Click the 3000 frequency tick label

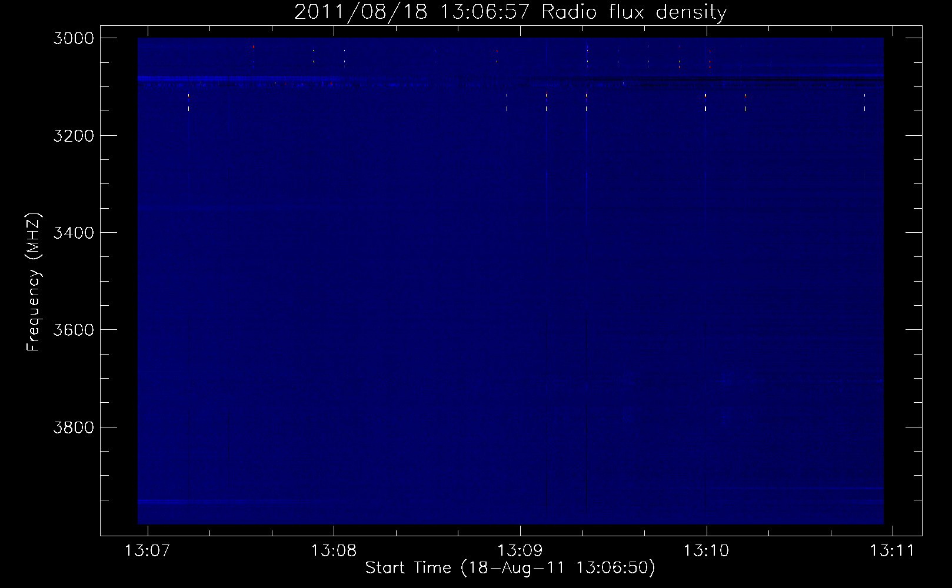click(x=74, y=38)
